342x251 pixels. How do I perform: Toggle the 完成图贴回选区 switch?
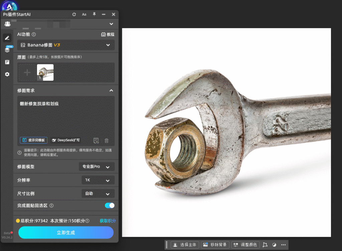coord(110,206)
